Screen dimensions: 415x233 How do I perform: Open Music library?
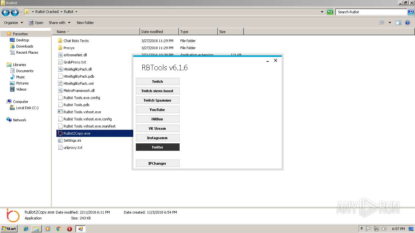tap(20, 77)
